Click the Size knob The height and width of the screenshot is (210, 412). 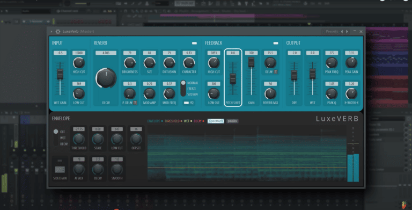coord(149,63)
